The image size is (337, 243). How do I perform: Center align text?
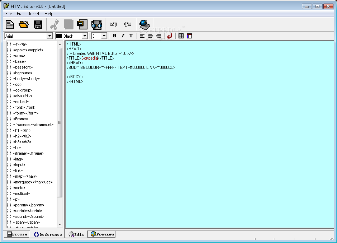(x=150, y=36)
